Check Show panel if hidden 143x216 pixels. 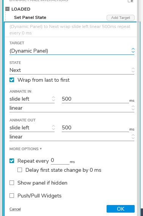pyautogui.click(x=12, y=183)
